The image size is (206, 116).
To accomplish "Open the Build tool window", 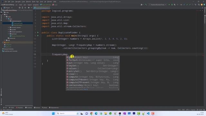I will 44,108.
